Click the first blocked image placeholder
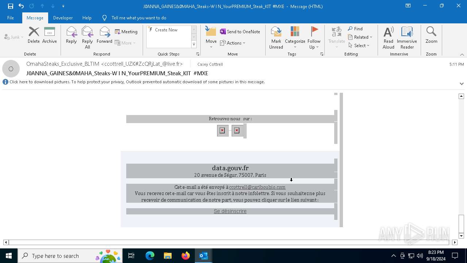The height and width of the screenshot is (263, 467). [x=222, y=130]
